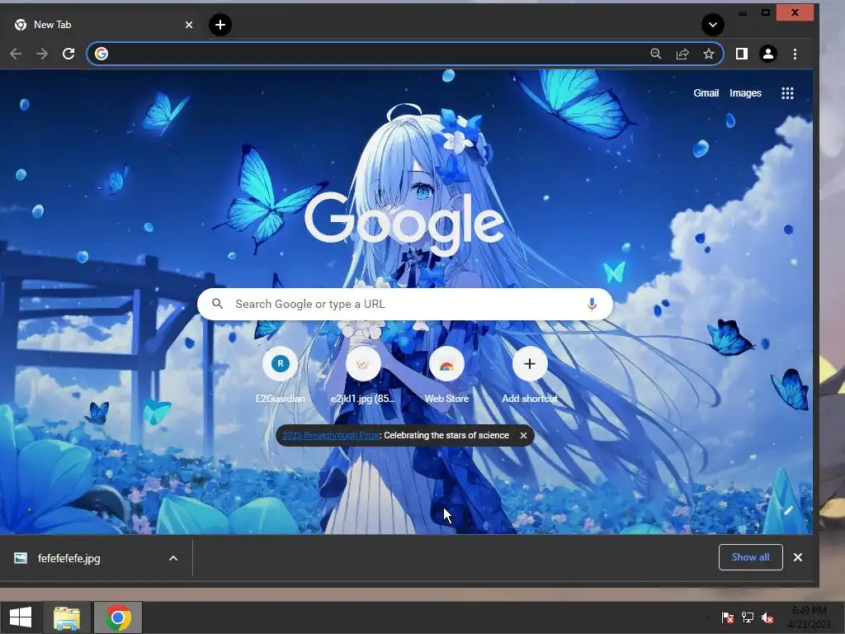Expand the fefefefefe.jpg download options
Viewport: 845px width, 634px height.
point(173,559)
